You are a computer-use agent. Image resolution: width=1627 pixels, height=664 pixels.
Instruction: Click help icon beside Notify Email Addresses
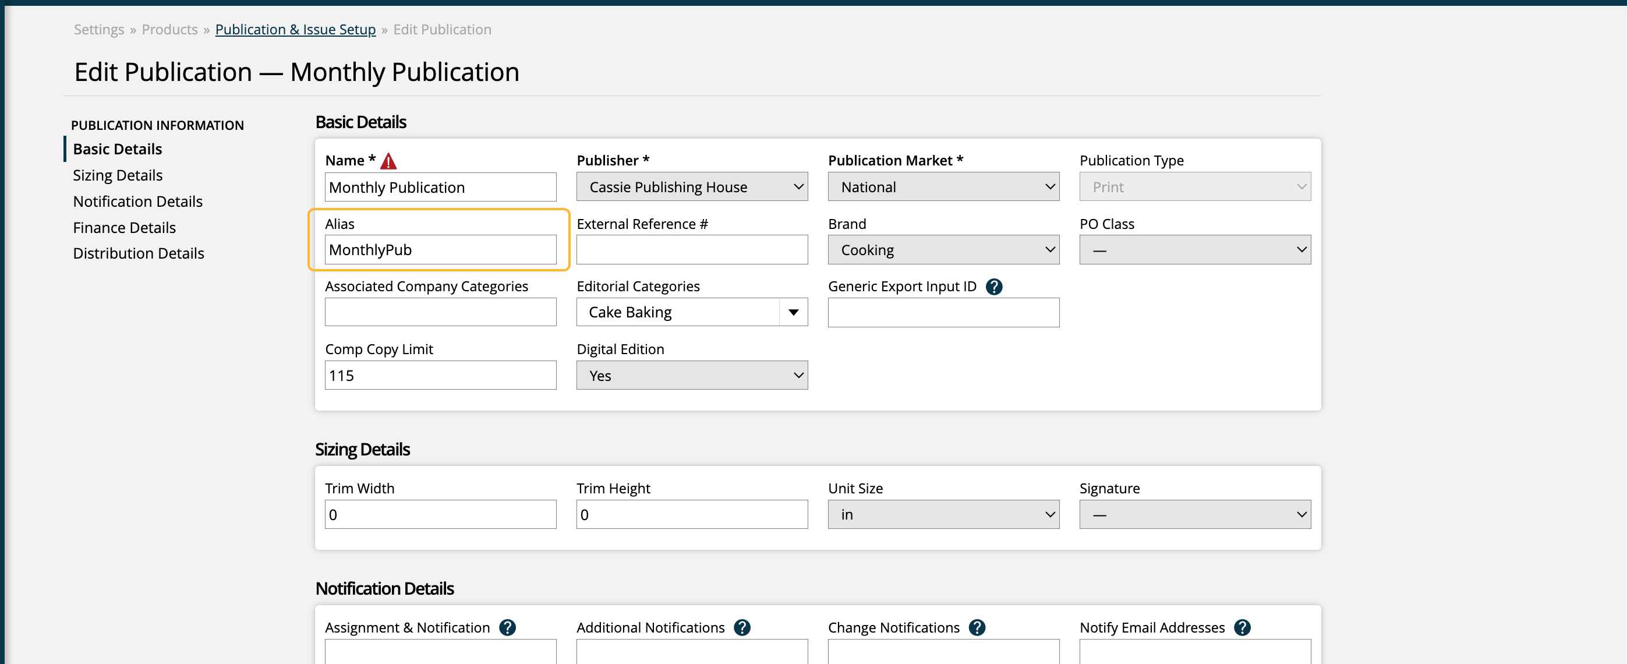1242,627
